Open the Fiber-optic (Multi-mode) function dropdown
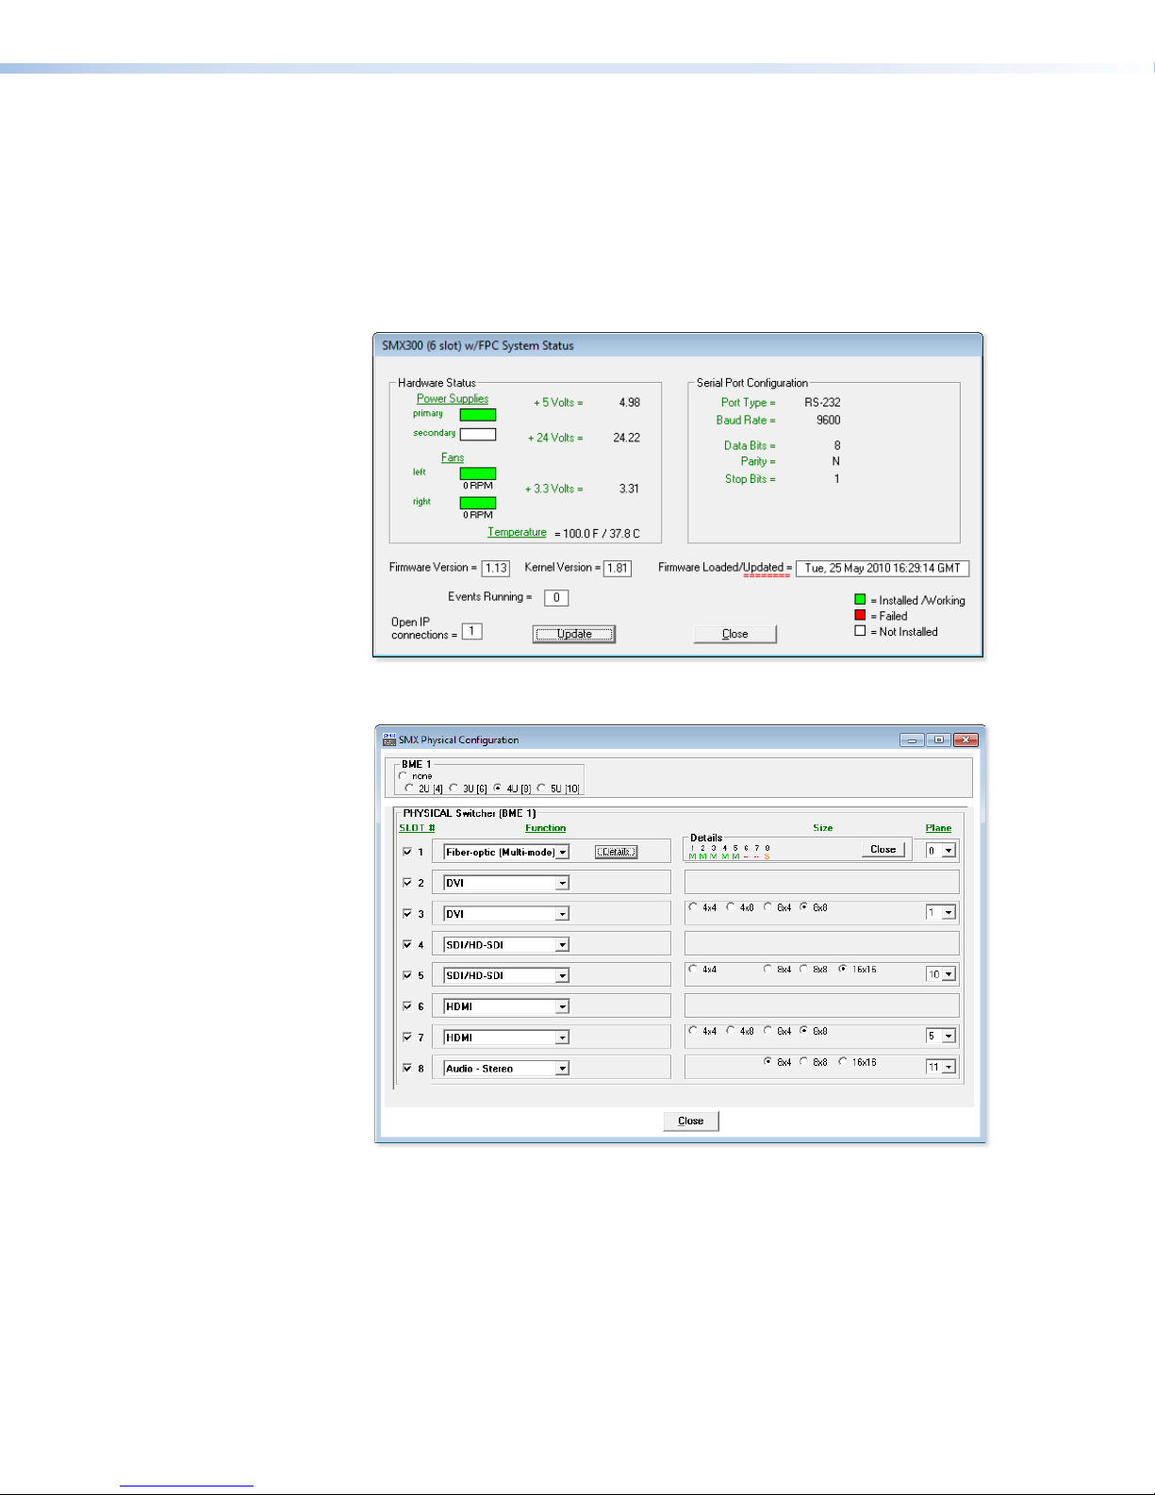The image size is (1155, 1495). click(562, 852)
